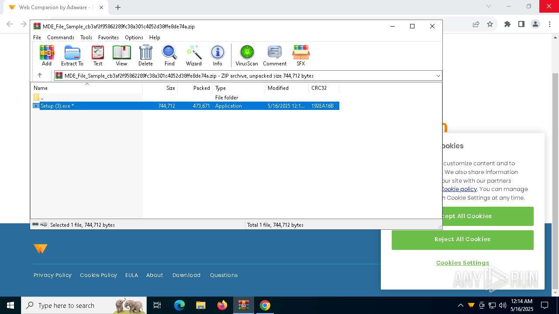The image size is (559, 314).
Task: Run the Test archive tool
Action: point(98,55)
